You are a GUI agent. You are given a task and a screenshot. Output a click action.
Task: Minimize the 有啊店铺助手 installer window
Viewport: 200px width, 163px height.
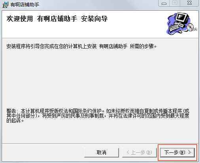coord(164,3)
